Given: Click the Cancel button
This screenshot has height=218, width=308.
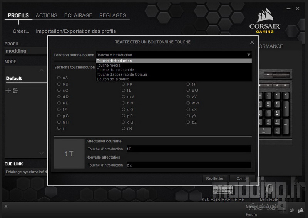Looking at the screenshot, I should (242, 178).
